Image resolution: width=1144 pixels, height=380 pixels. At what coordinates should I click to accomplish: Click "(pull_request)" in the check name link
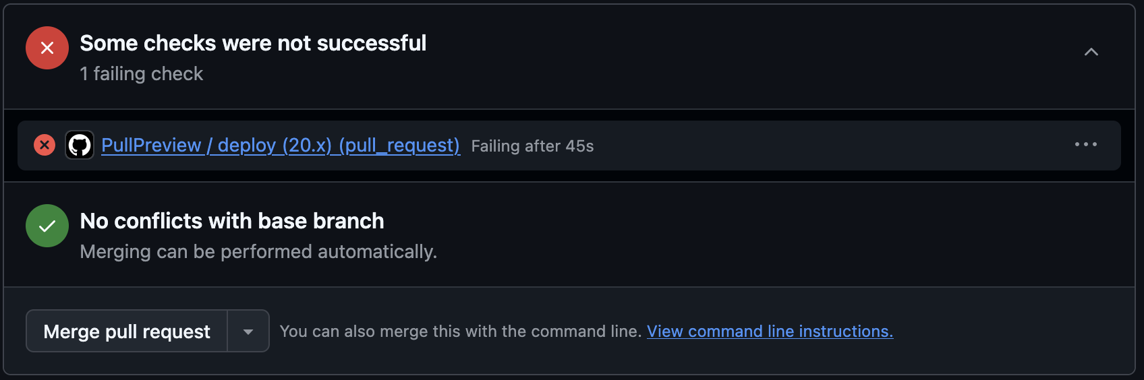[399, 146]
